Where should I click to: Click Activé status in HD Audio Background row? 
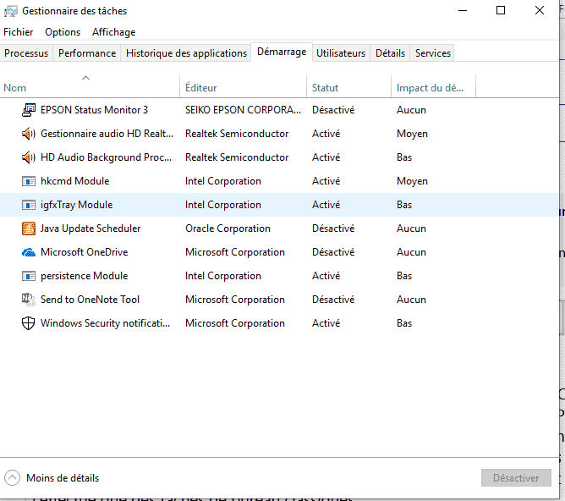pyautogui.click(x=326, y=157)
